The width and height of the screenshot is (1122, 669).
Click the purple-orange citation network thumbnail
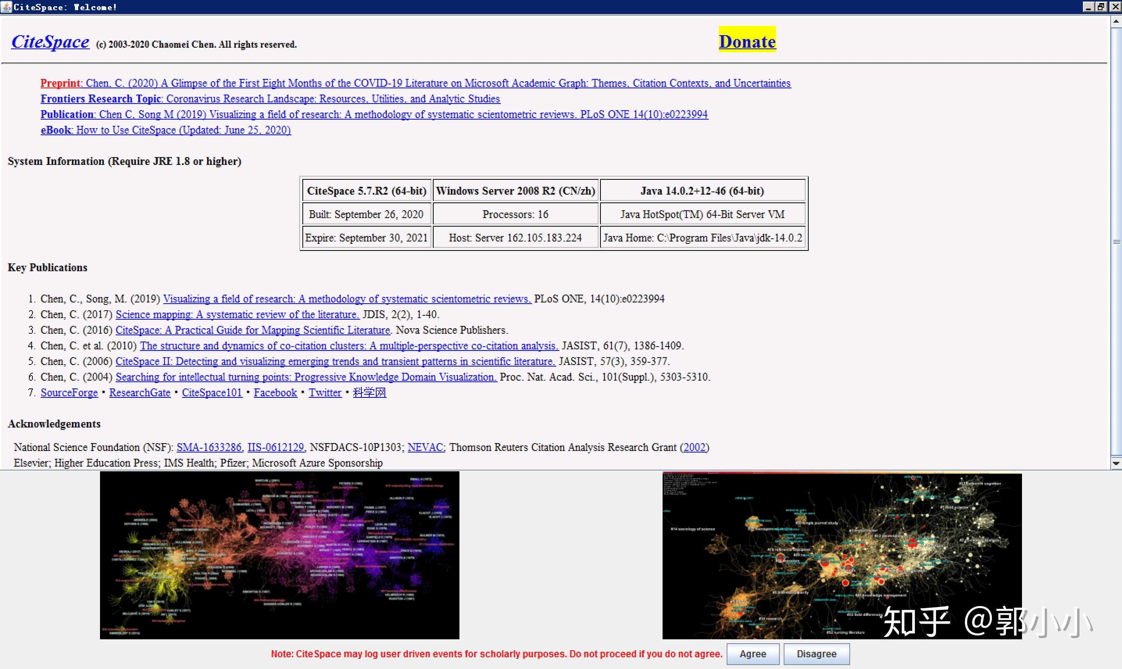point(279,555)
